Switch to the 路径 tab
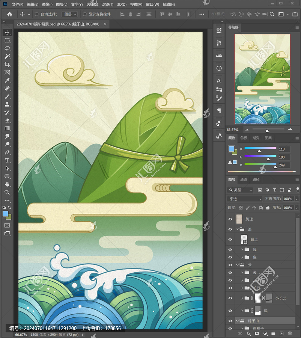Screen dimensions: 301x338 pyautogui.click(x=256, y=180)
